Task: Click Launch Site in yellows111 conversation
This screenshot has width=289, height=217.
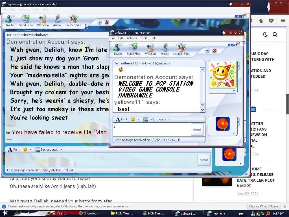Action: pyautogui.click(x=181, y=49)
